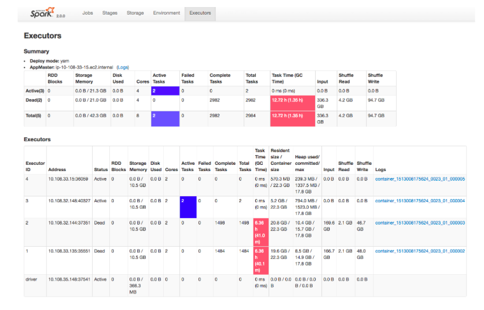The width and height of the screenshot is (484, 310).
Task: Open the Storage tab
Action: 135,13
